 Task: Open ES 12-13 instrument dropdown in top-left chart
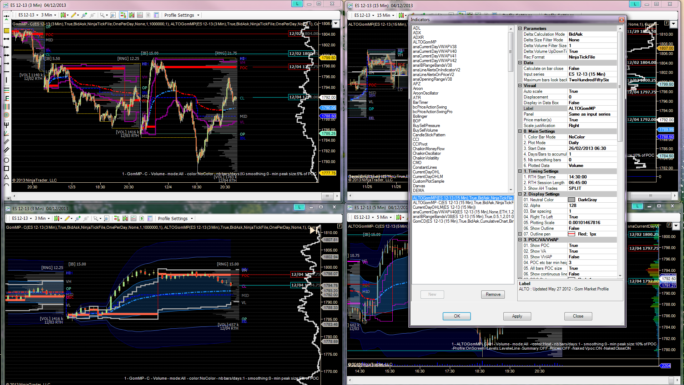coord(28,15)
